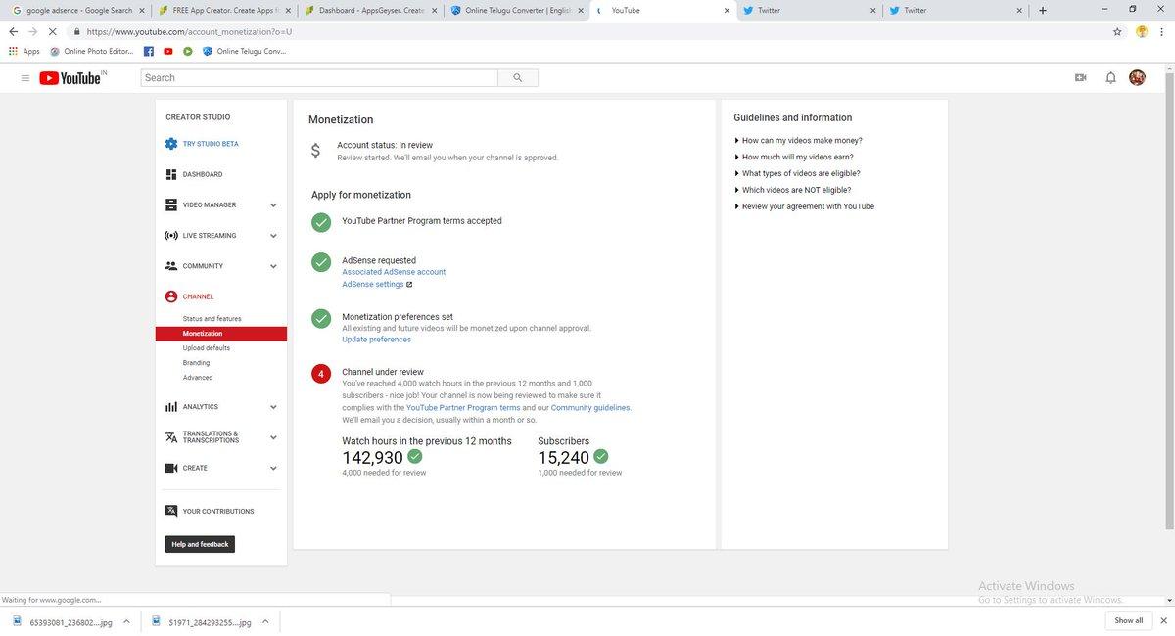Open the account avatar menu
This screenshot has width=1175, height=636.
pyautogui.click(x=1137, y=78)
